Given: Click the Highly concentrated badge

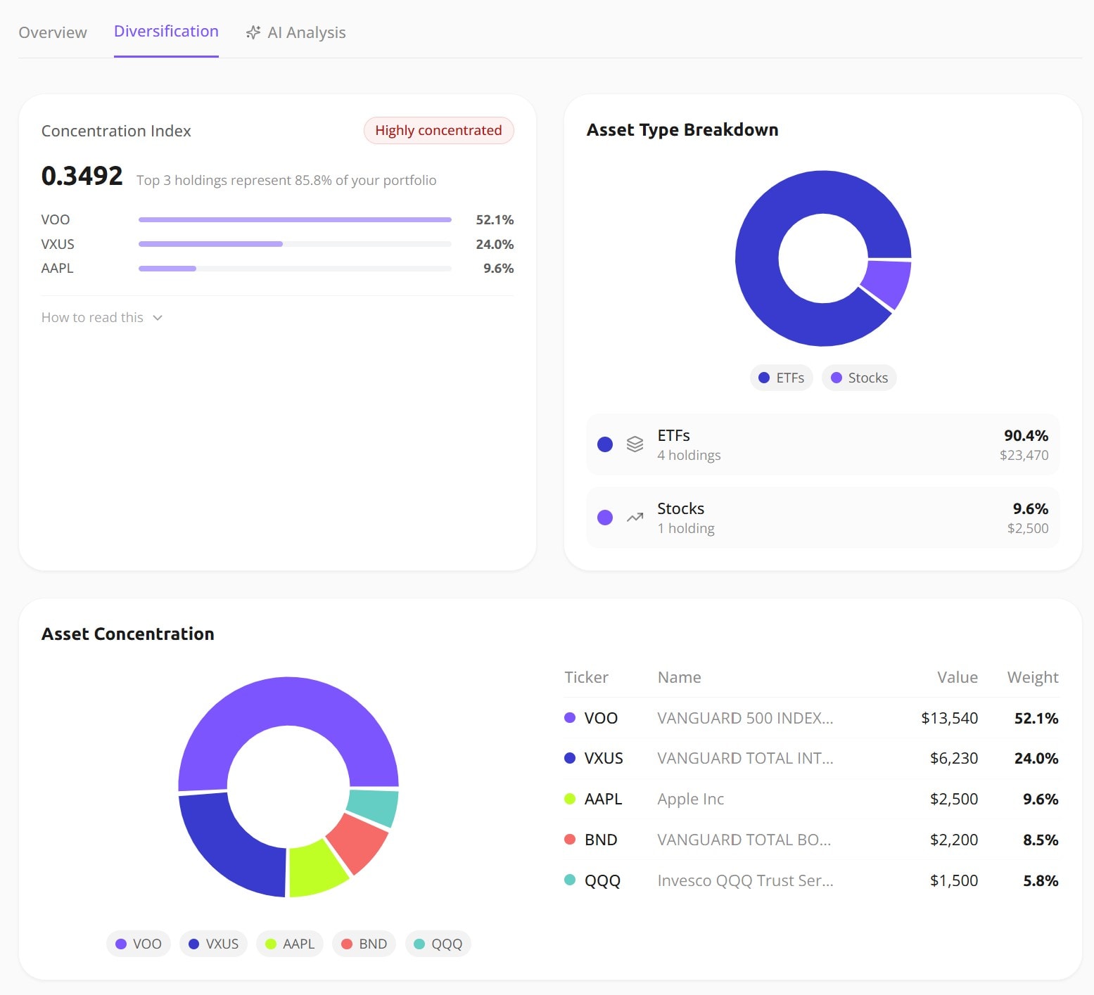Looking at the screenshot, I should point(438,130).
